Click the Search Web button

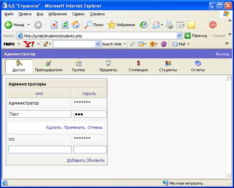(x=112, y=44)
